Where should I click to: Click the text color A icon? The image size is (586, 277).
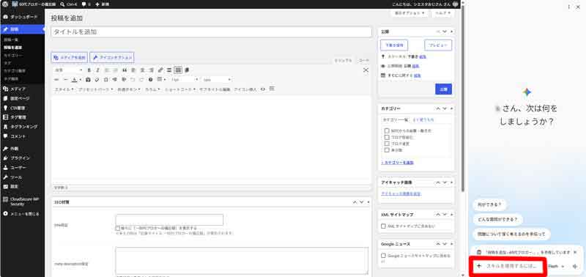click(75, 80)
